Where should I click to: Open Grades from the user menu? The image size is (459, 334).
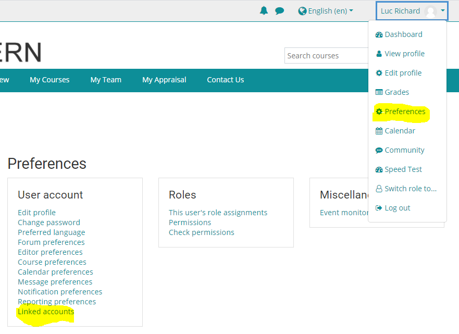pos(396,92)
